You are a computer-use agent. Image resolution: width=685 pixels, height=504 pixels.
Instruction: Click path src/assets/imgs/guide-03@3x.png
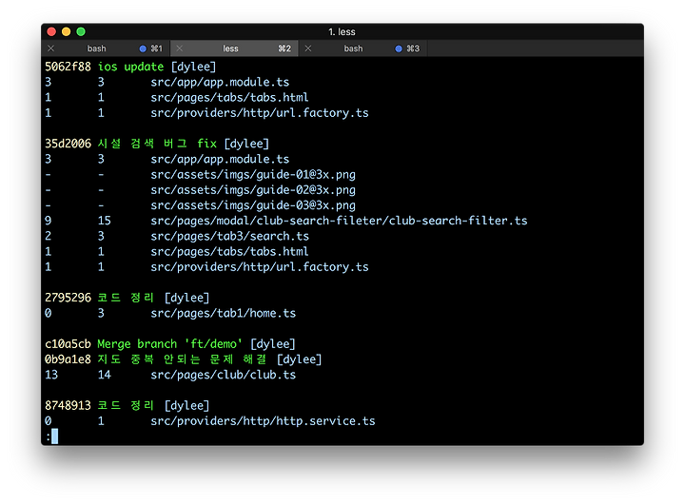point(253,205)
